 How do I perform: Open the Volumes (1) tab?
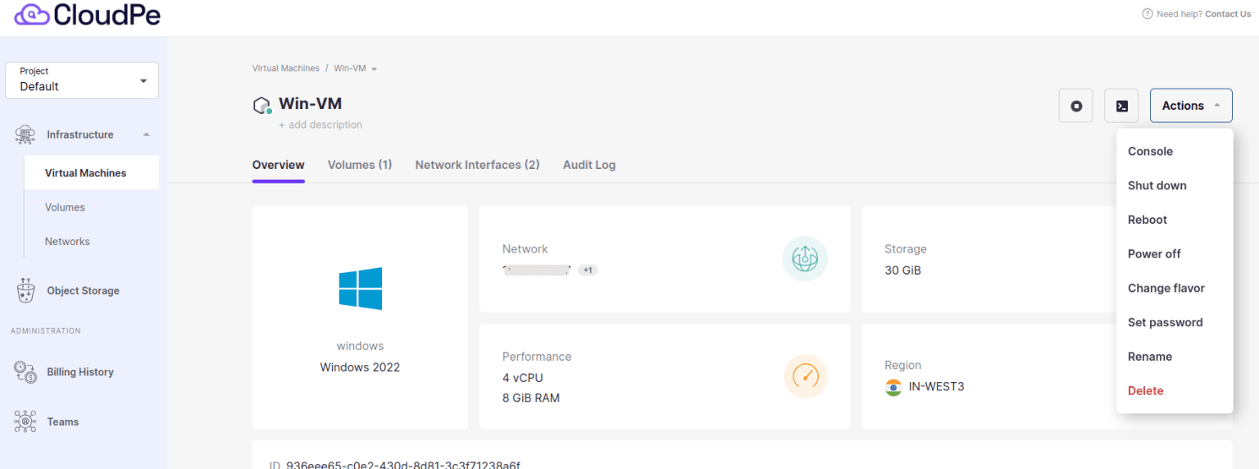tap(360, 165)
